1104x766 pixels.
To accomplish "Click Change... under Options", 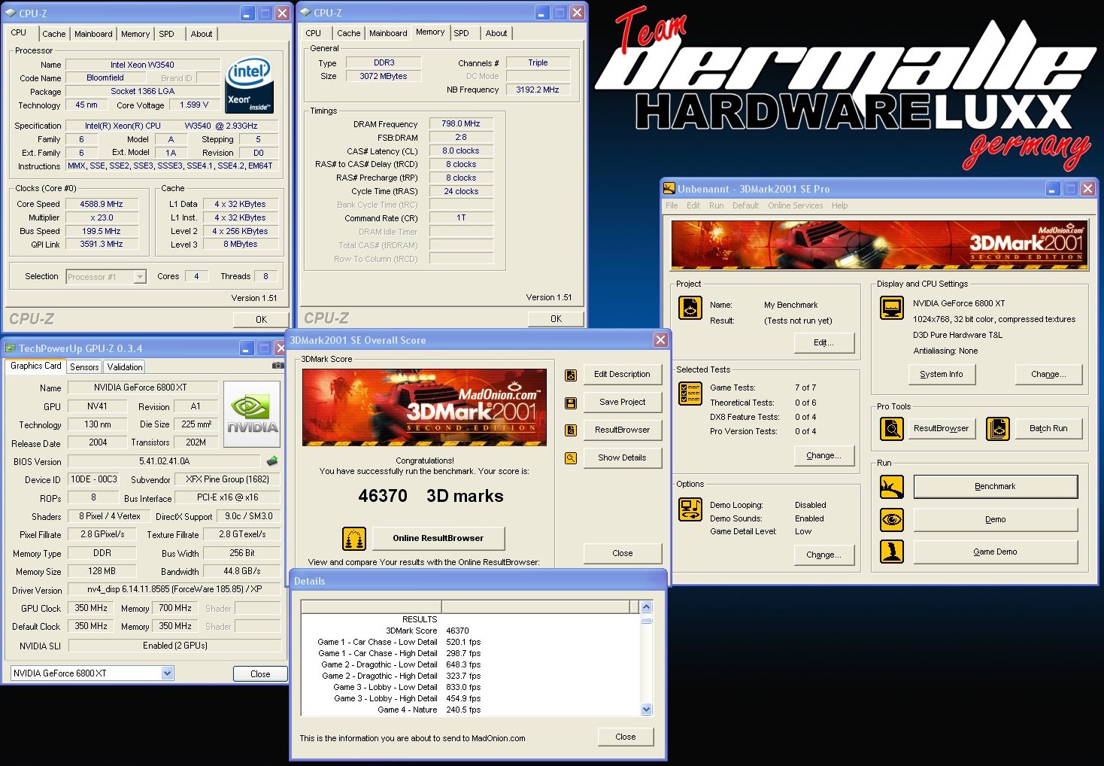I will (824, 555).
